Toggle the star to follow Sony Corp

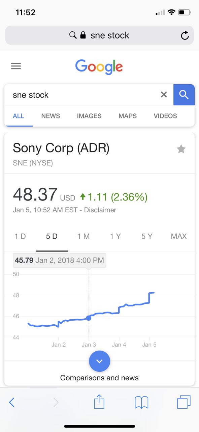pos(181,149)
